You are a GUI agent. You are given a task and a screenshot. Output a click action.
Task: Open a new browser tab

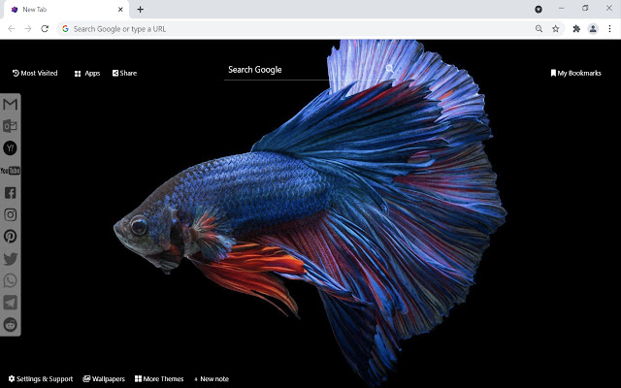point(140,10)
